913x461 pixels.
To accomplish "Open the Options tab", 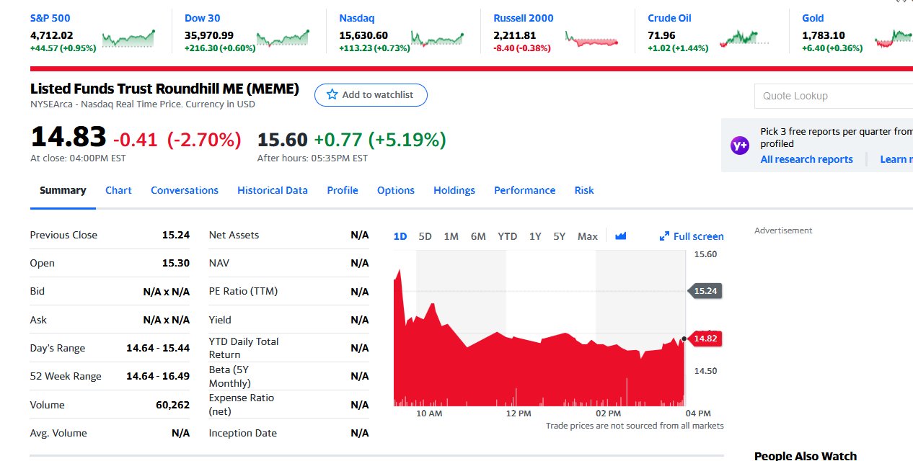I will click(396, 190).
